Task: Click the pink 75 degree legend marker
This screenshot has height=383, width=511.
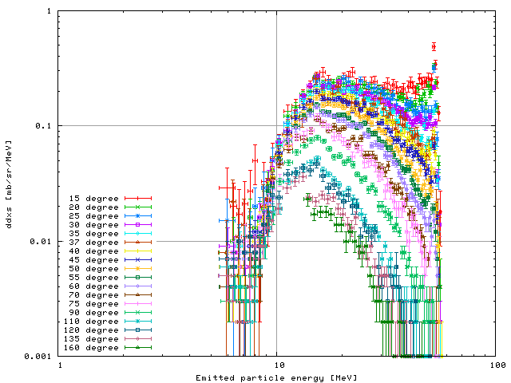Action: point(138,303)
